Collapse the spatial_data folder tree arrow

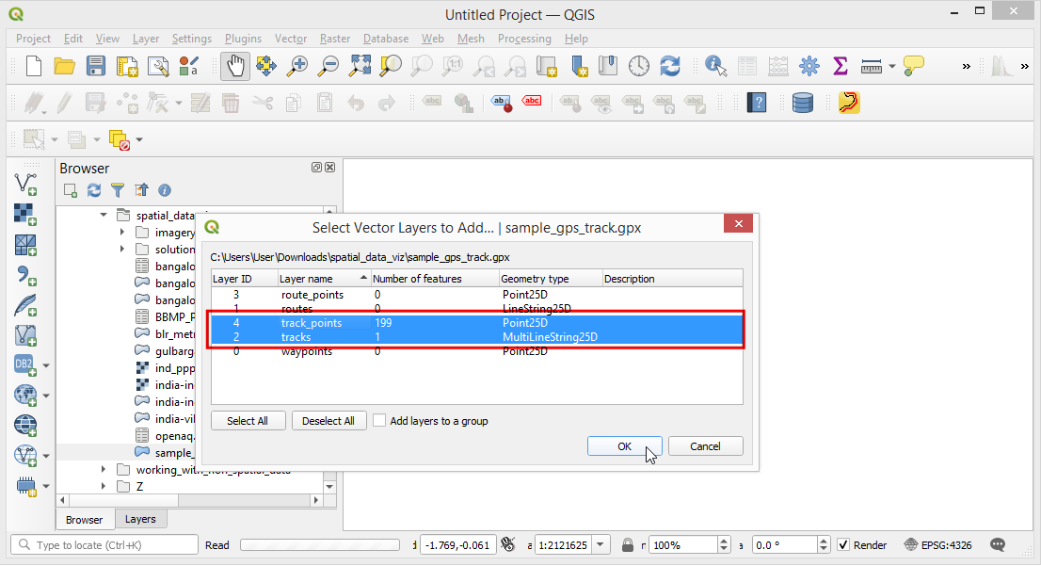(x=104, y=216)
